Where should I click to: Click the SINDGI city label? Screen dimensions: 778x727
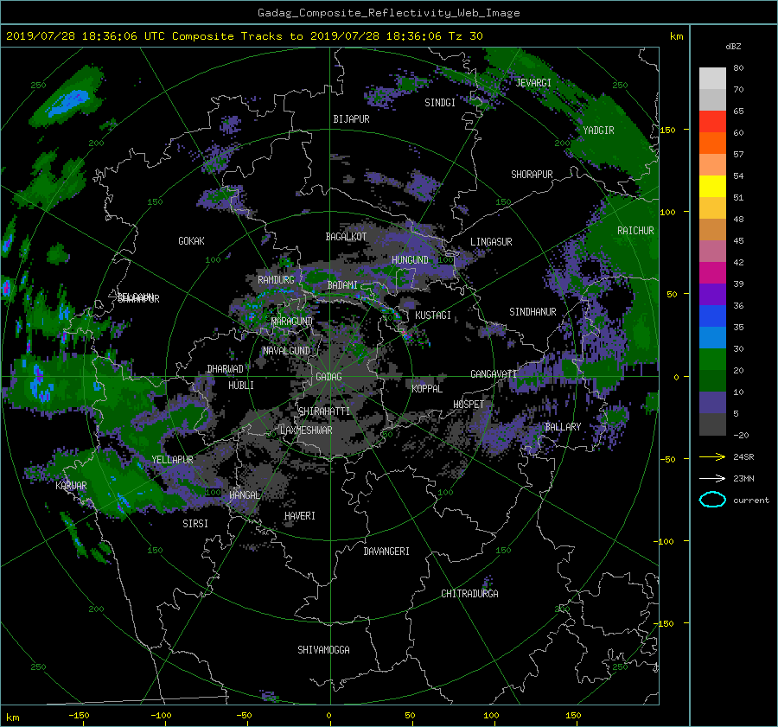pyautogui.click(x=440, y=103)
